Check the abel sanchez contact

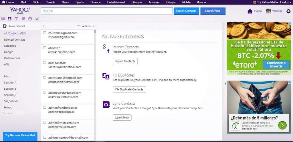tap(45, 63)
